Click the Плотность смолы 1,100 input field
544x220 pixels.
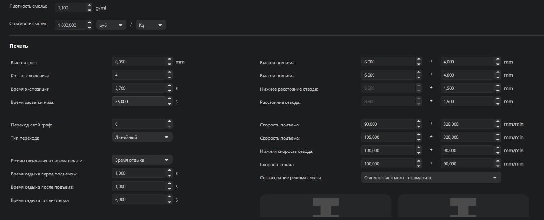pyautogui.click(x=70, y=8)
